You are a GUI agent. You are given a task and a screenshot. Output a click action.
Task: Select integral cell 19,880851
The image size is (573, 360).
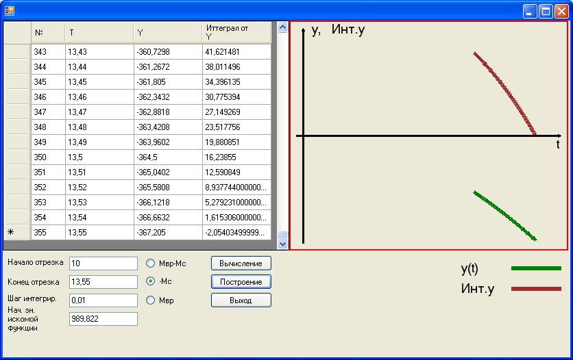pos(236,142)
